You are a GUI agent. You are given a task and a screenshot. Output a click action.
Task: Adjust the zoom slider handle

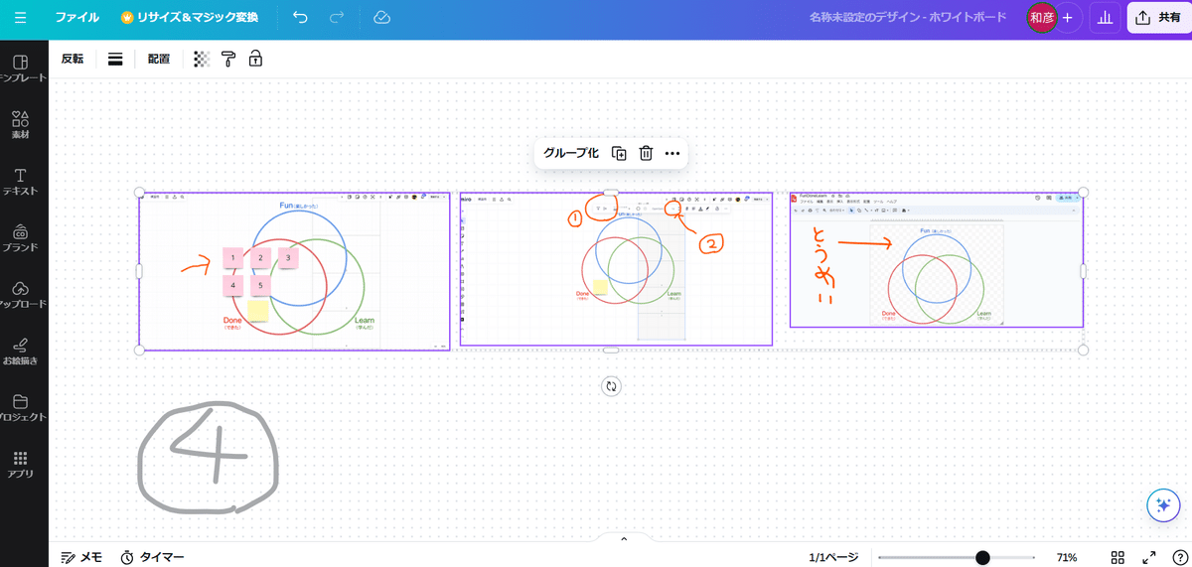pyautogui.click(x=982, y=557)
